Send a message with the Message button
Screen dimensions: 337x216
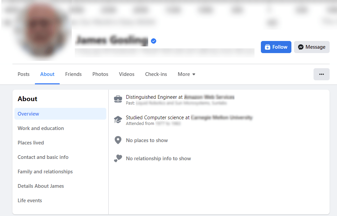click(x=312, y=47)
